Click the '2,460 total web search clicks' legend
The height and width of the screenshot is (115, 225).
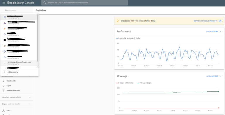128,38
